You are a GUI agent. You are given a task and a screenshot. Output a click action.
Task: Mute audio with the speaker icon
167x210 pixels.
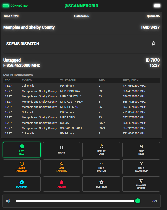(8, 201)
